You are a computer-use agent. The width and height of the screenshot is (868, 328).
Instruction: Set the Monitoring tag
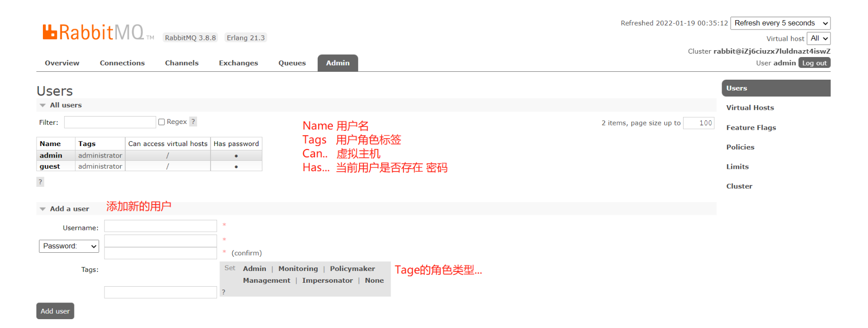point(298,268)
